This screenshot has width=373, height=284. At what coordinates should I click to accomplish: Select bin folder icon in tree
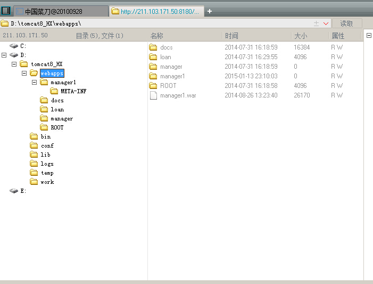[34, 136]
